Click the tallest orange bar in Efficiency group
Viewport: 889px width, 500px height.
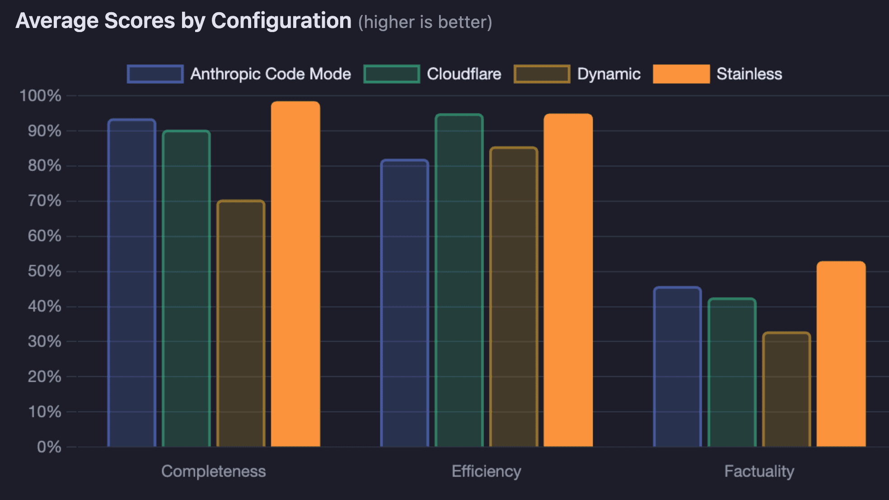[x=568, y=280]
